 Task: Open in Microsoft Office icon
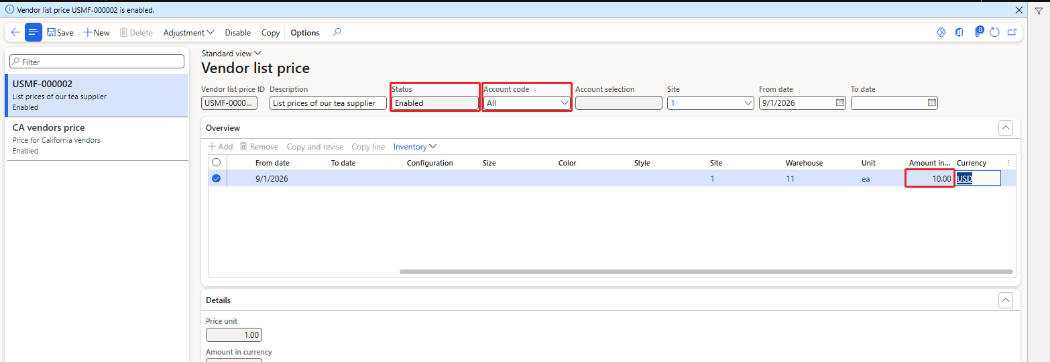point(959,32)
